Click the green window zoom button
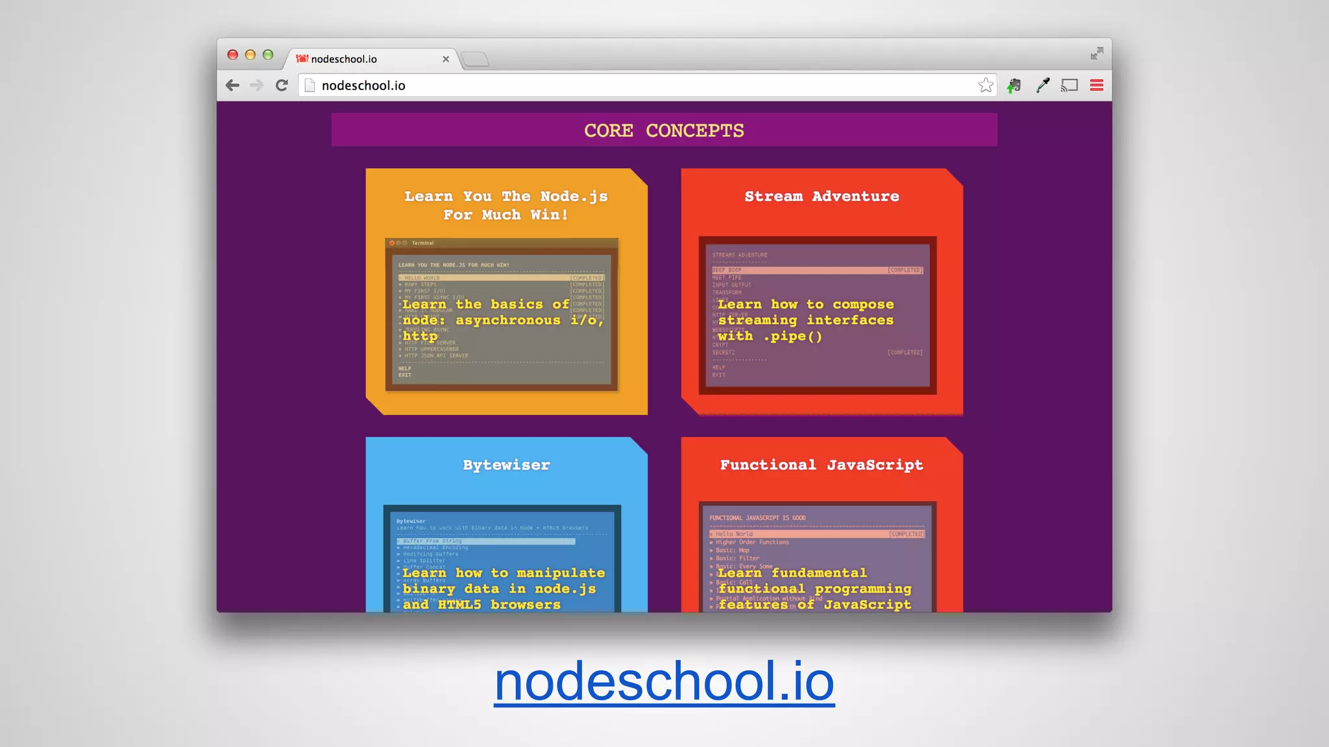The image size is (1329, 747). [268, 55]
